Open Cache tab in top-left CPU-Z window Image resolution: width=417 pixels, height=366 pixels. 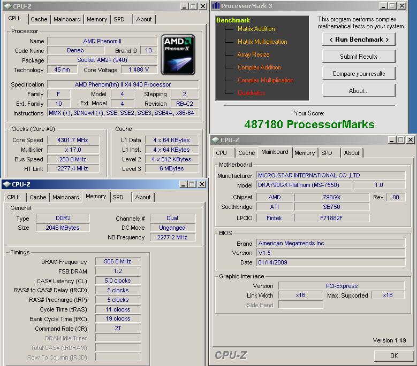(x=39, y=19)
